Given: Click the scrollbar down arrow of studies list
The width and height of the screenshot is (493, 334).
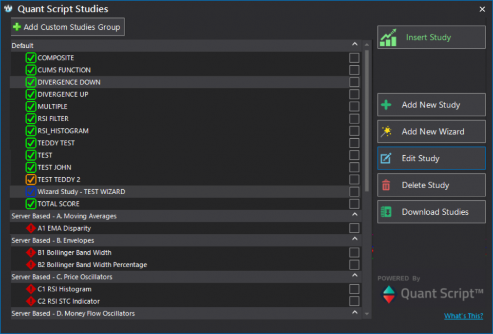Looking at the screenshot, I should click(x=367, y=314).
